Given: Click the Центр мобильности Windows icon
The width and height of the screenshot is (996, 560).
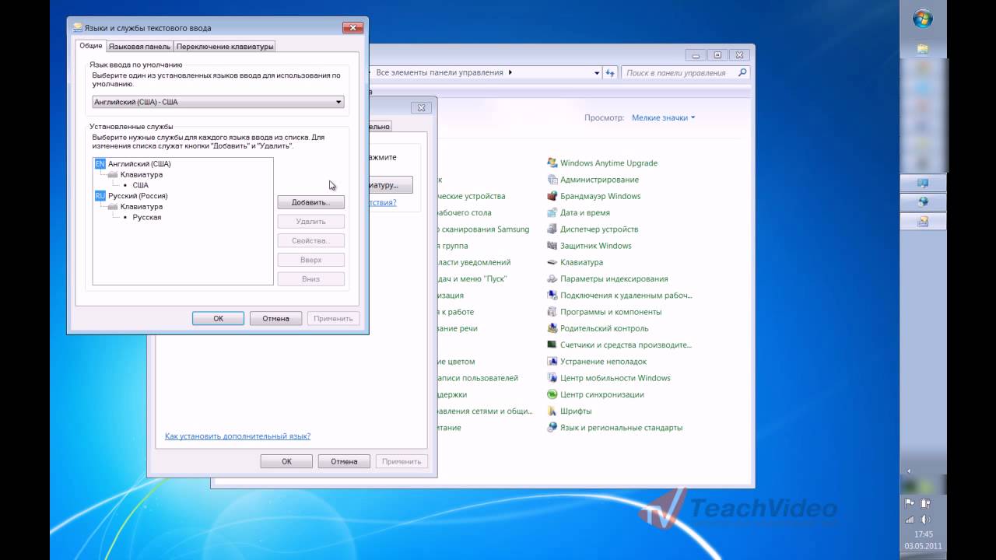Looking at the screenshot, I should tap(552, 378).
